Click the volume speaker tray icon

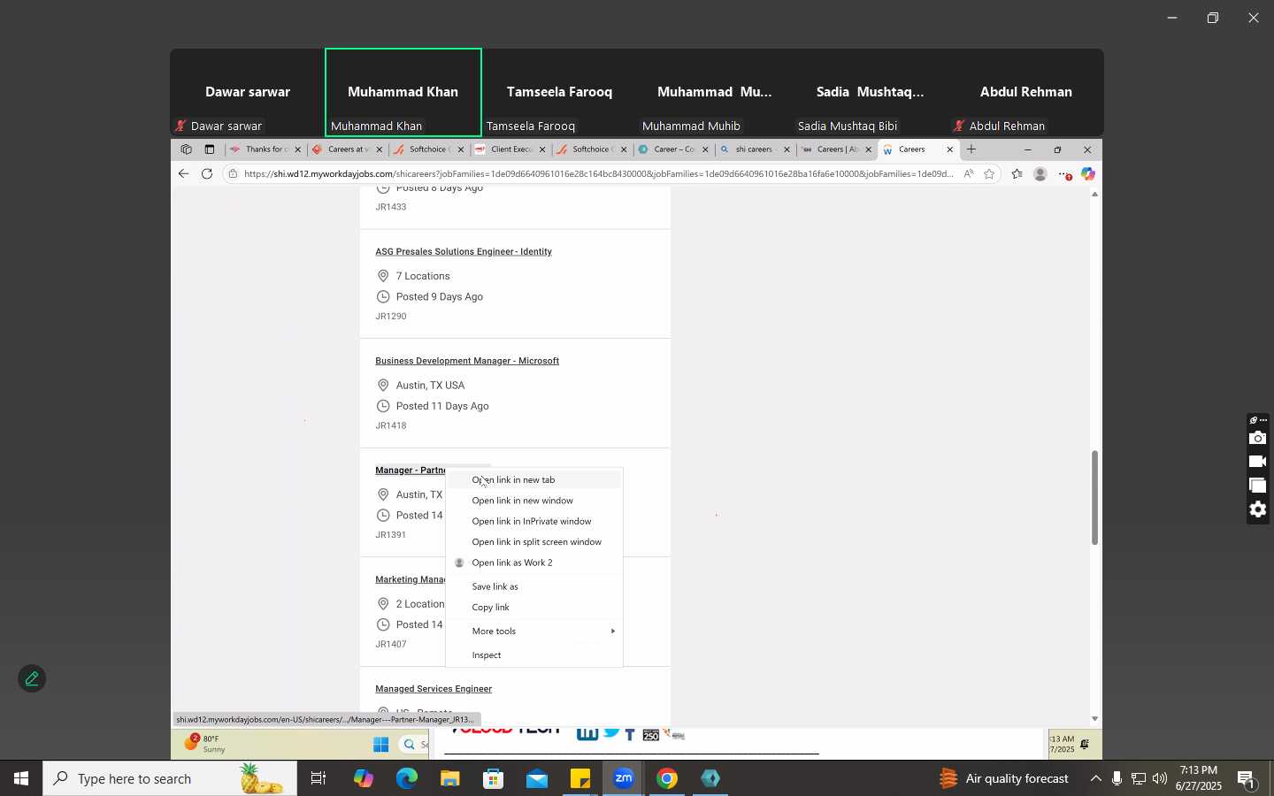[1160, 779]
